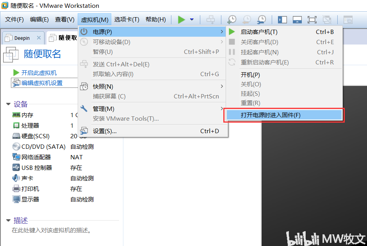Click the take snapshot toolbar icon

coord(232,20)
